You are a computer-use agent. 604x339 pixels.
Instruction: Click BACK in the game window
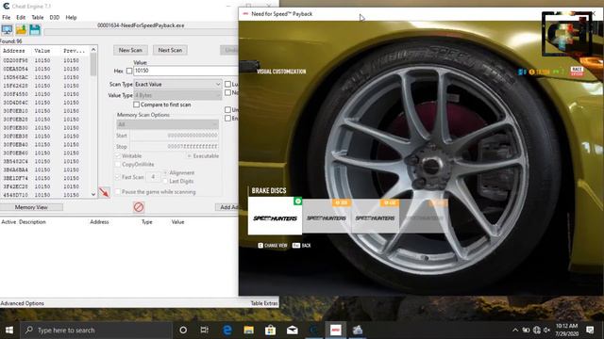click(302, 245)
